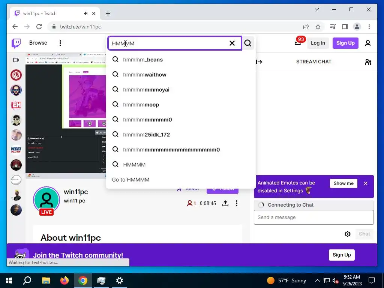Click the share upload icon below stream
The height and width of the screenshot is (288, 384).
click(x=225, y=203)
